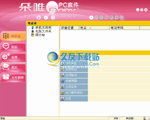150x120 pixels.
Task: Click the 电话本 panel title
Action: (x=32, y=23)
